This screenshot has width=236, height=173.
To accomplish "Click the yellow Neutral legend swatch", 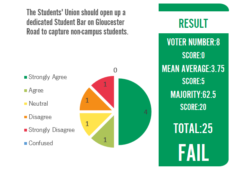I will click(x=26, y=104).
